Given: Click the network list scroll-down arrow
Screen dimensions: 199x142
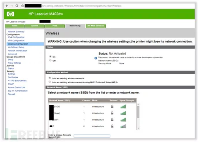Looking at the screenshot, I should pos(138,128).
